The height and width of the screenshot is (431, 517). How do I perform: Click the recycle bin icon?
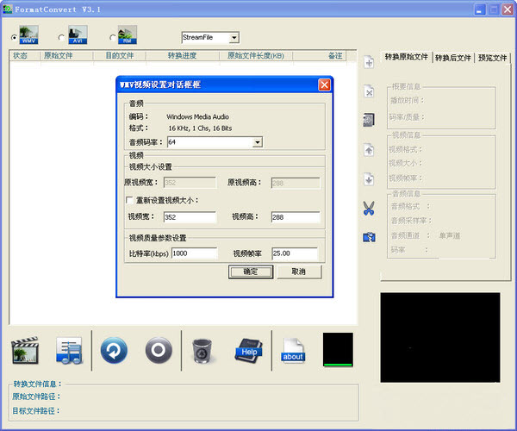(x=202, y=351)
